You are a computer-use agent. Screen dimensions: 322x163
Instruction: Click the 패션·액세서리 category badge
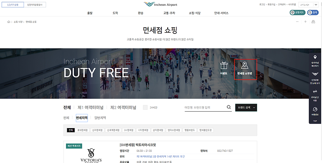click(x=74, y=146)
